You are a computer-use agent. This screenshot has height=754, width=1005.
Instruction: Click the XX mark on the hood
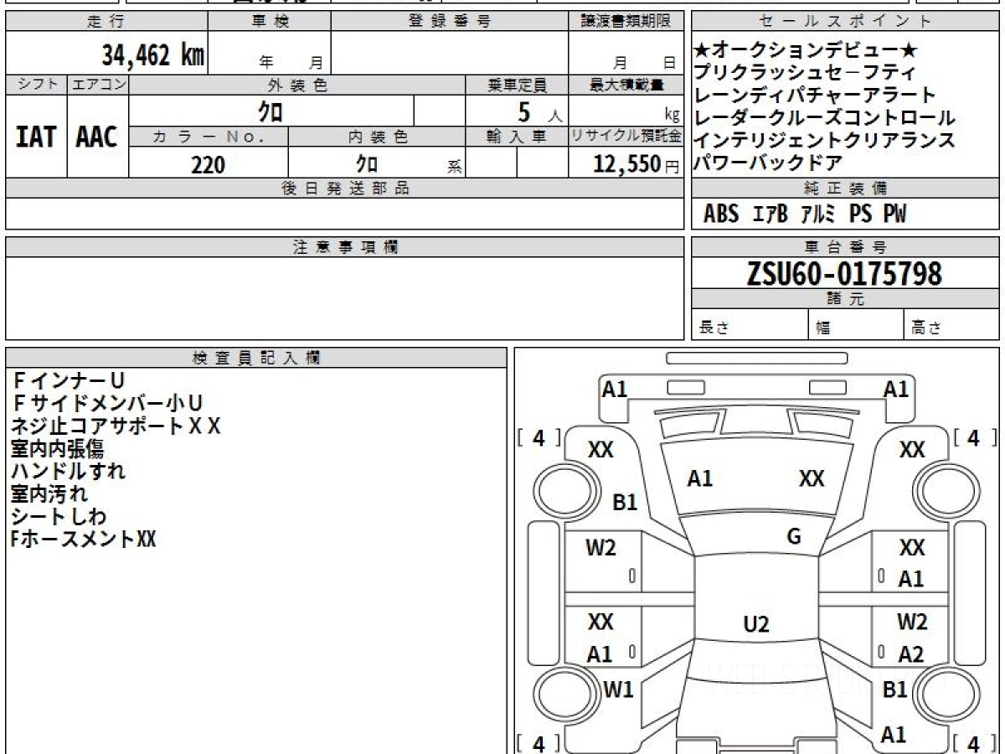point(812,478)
